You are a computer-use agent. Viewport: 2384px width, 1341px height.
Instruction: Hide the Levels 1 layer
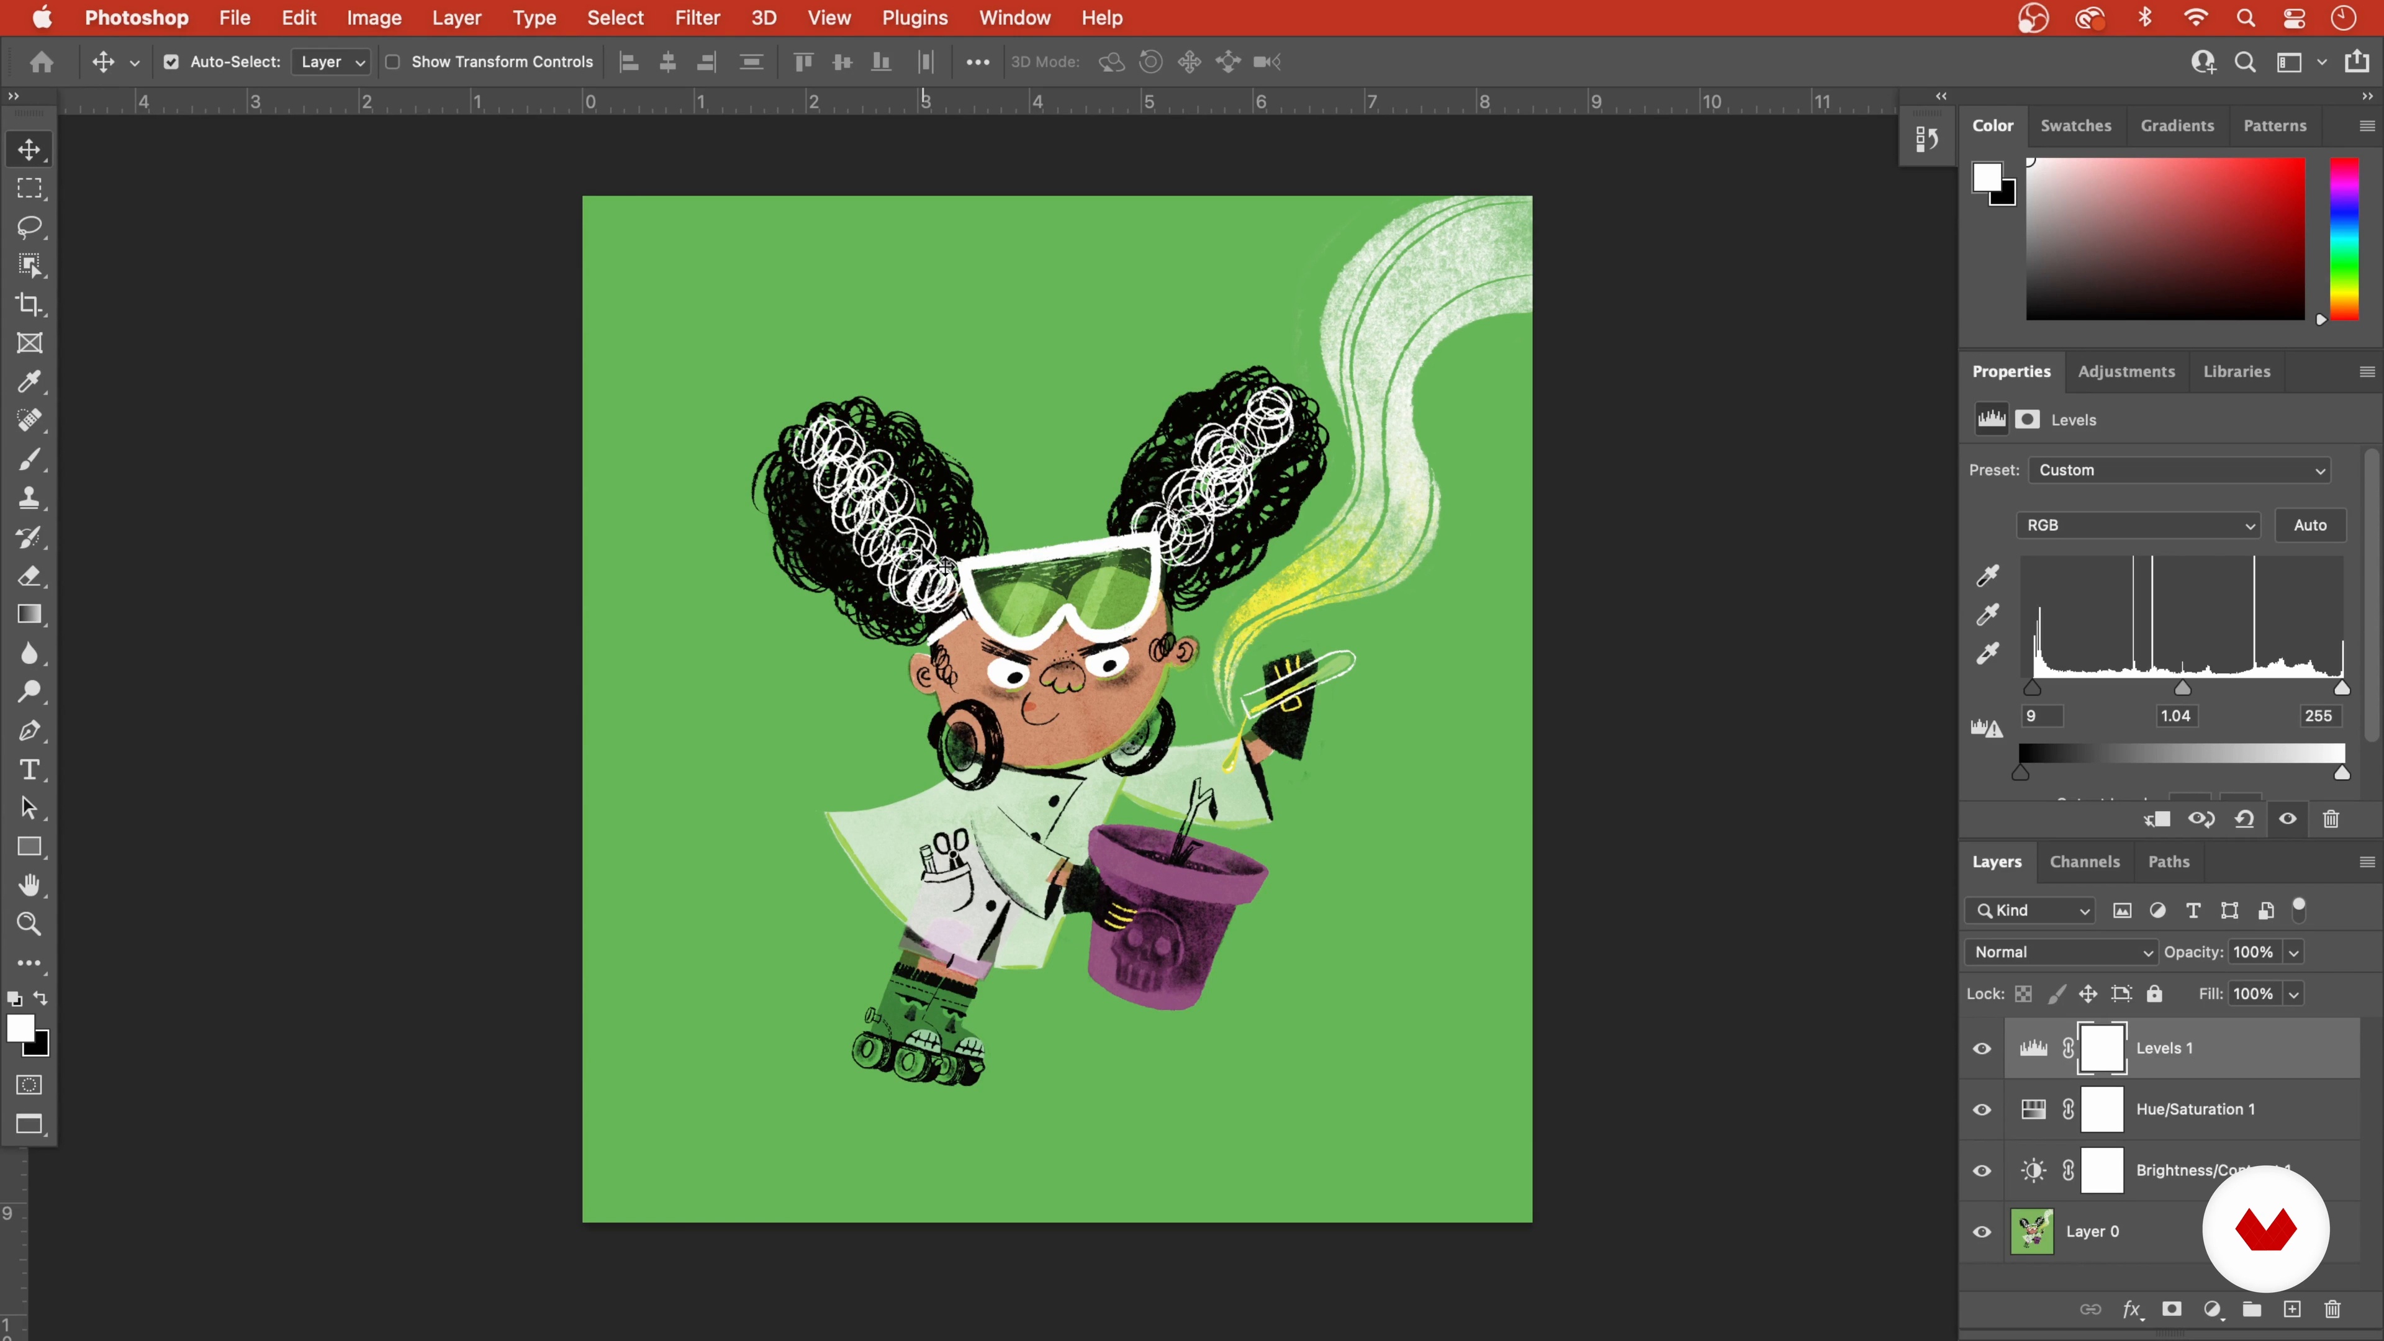click(1982, 1049)
